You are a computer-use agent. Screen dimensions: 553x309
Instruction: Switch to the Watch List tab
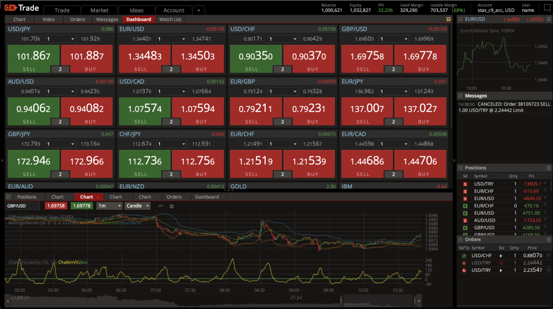[x=170, y=19]
